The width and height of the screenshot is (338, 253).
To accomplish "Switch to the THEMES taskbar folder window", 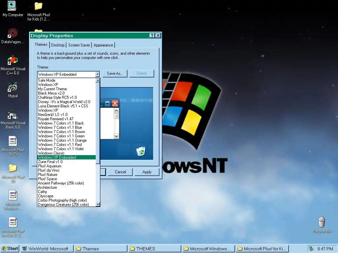I will 154,249.
